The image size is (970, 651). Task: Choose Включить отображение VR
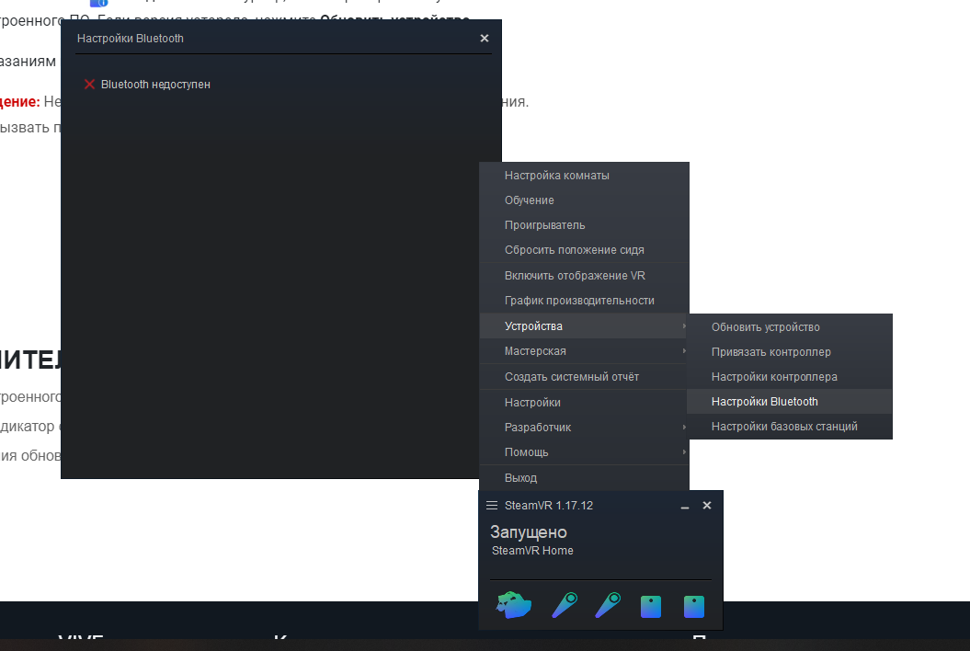(x=584, y=276)
